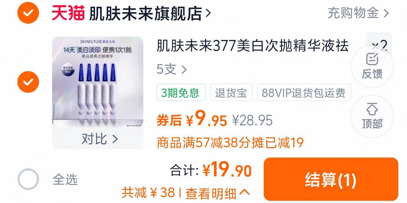The height and width of the screenshot is (203, 407).
Task: Open the 充购物金 recharge link
Action: 358,13
